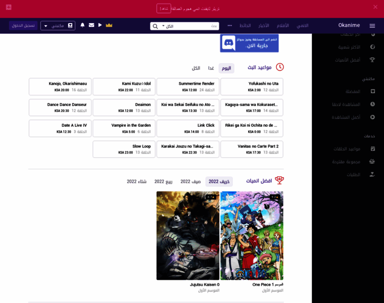Open the مجموعة مقترحة sidebar icon

[x=372, y=162]
